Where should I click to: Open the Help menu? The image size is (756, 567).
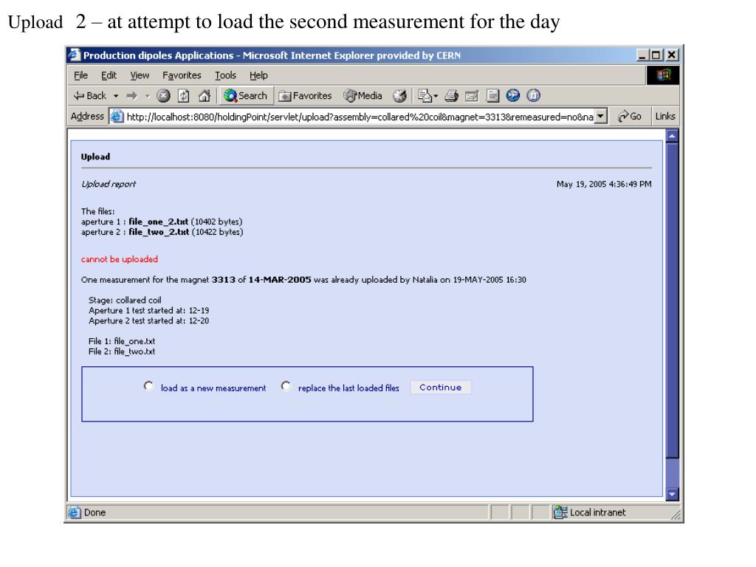point(258,75)
